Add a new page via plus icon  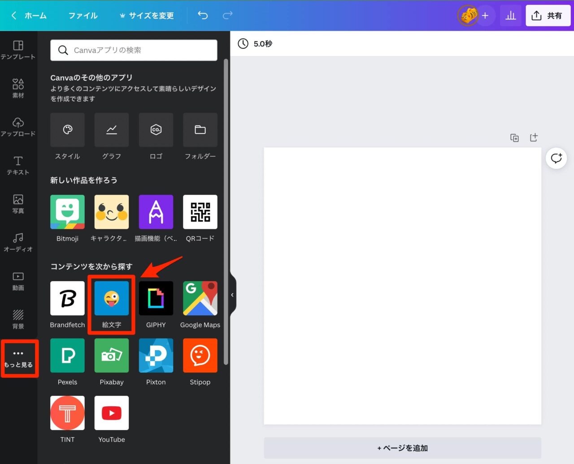[x=534, y=137]
